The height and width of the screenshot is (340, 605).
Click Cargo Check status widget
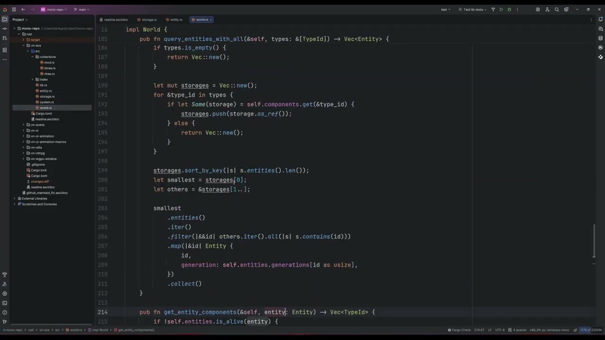459,330
